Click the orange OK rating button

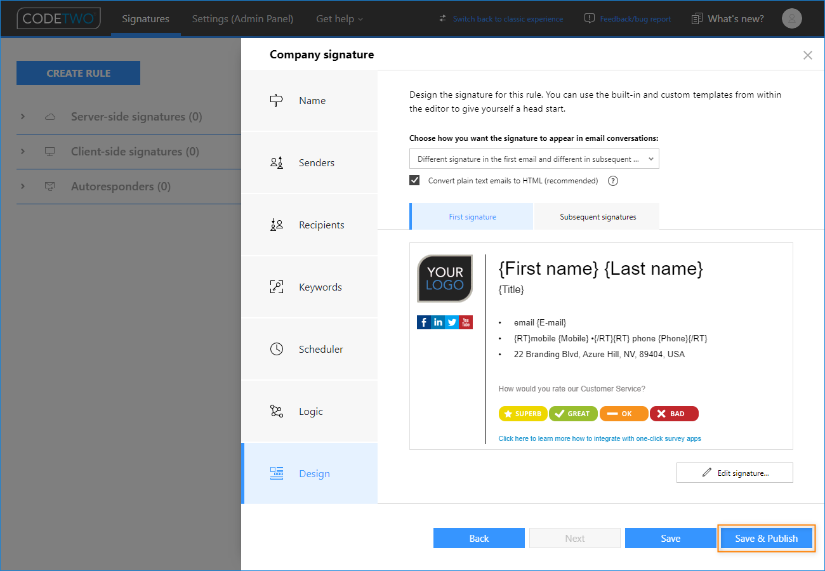coord(624,414)
